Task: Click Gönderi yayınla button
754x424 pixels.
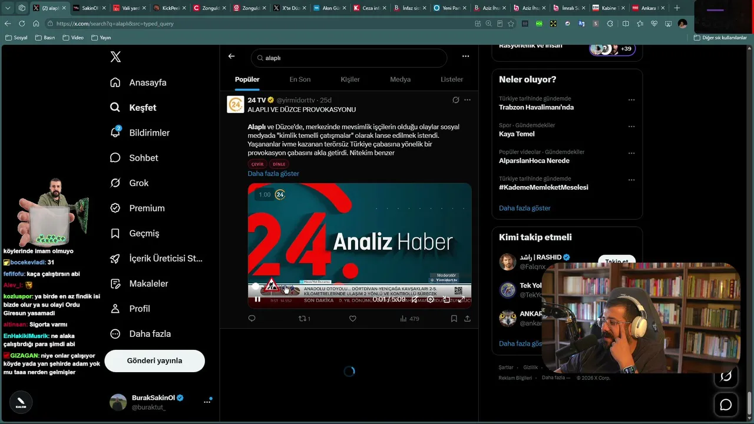Action: (x=154, y=361)
